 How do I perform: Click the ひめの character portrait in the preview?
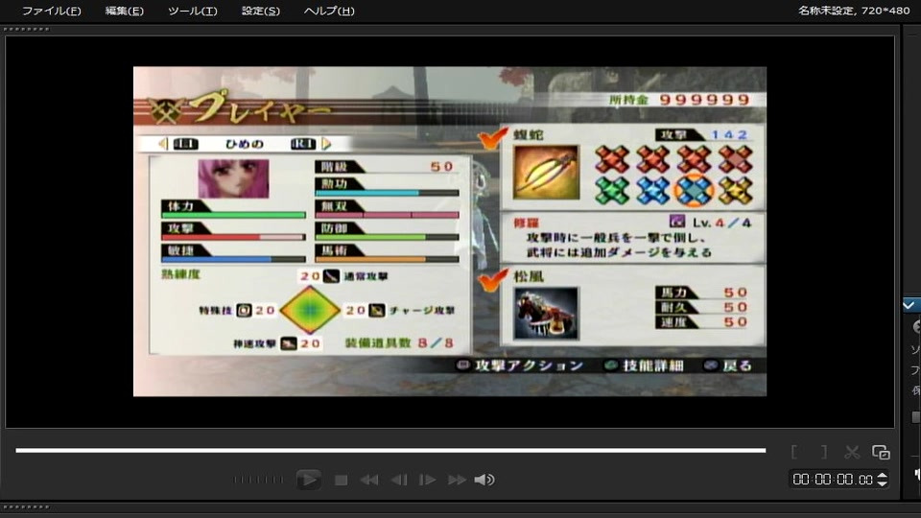click(233, 178)
